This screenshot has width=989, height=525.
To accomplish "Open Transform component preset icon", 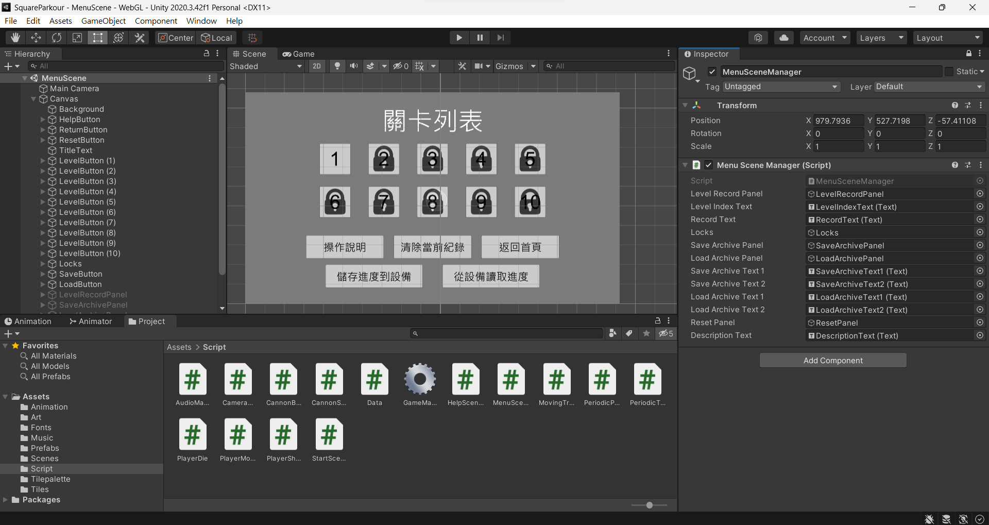I will pyautogui.click(x=968, y=105).
